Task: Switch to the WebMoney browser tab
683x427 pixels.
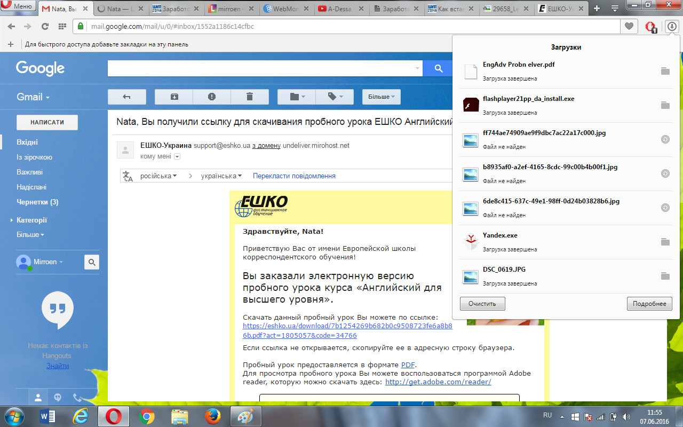Action: tap(286, 9)
